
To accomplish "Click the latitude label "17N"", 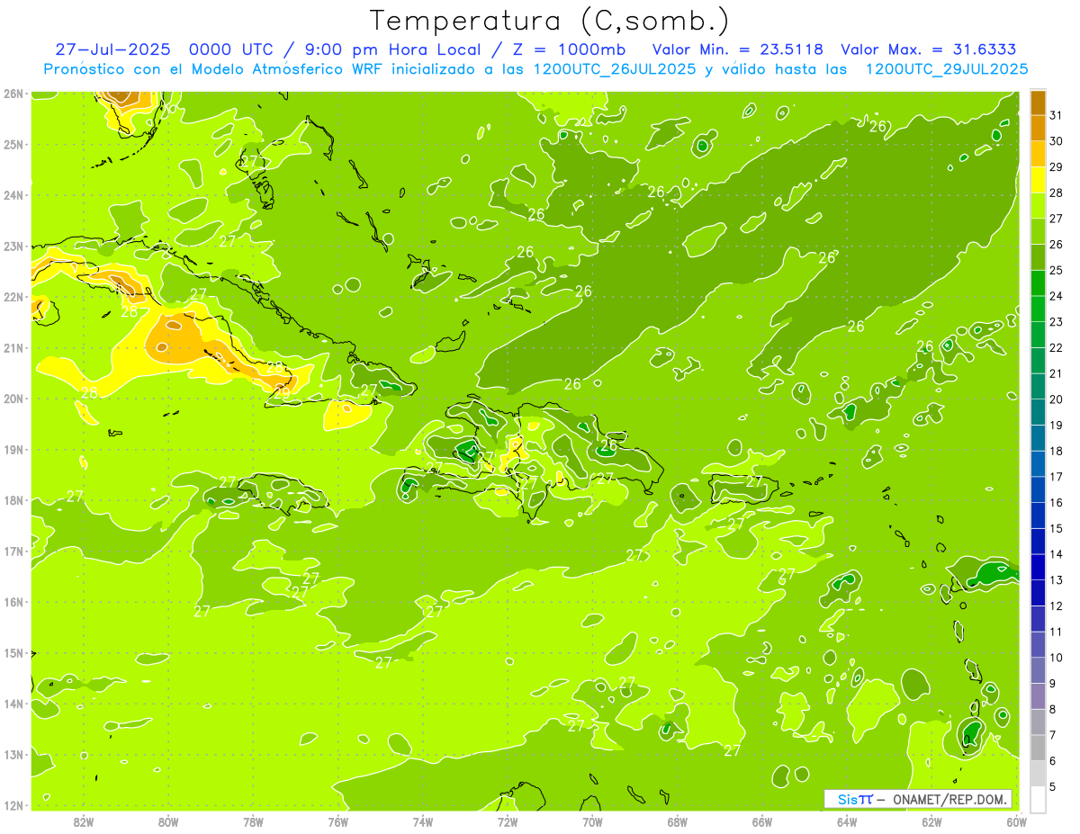I will coord(13,551).
